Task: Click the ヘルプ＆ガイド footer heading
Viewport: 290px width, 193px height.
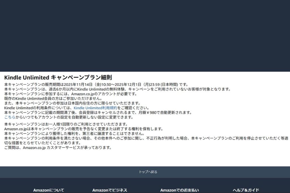Action: (x=246, y=190)
